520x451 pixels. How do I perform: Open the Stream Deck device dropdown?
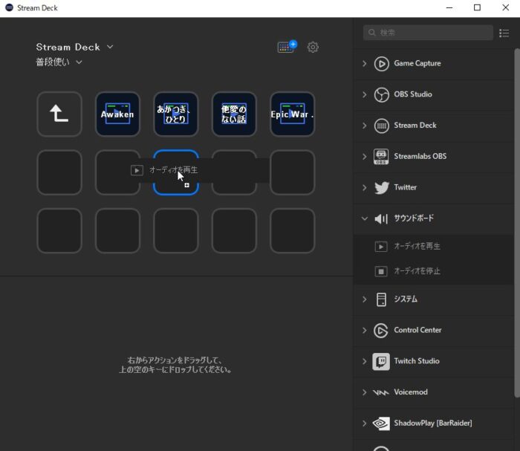click(75, 47)
